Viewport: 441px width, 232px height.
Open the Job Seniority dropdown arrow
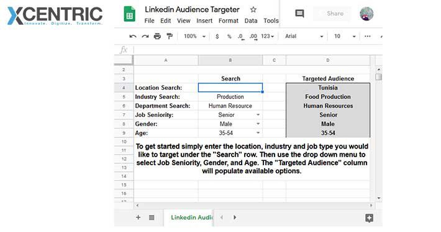pyautogui.click(x=258, y=115)
